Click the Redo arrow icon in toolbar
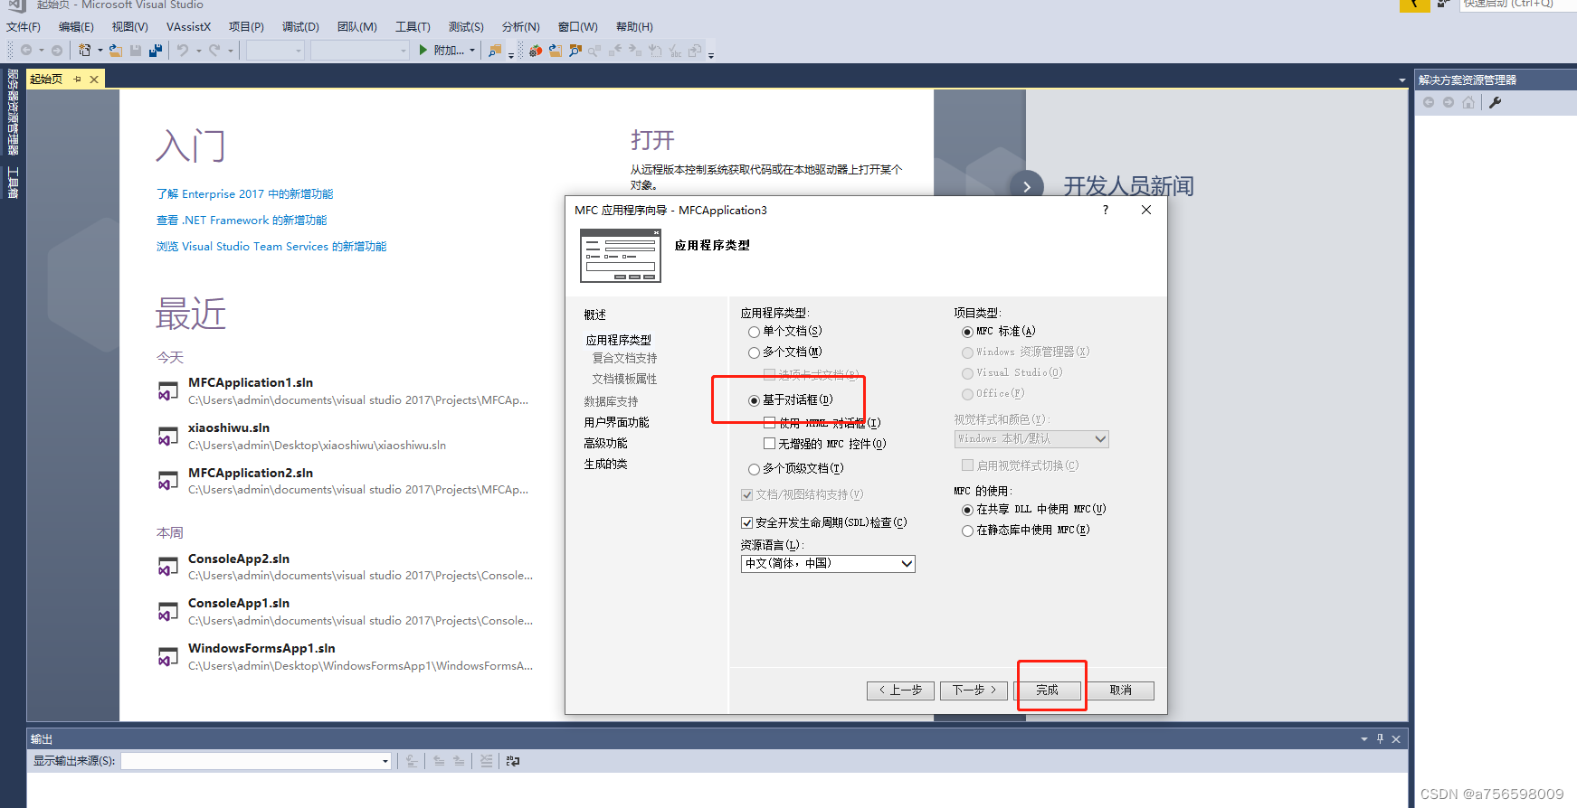The image size is (1577, 808). coord(214,51)
